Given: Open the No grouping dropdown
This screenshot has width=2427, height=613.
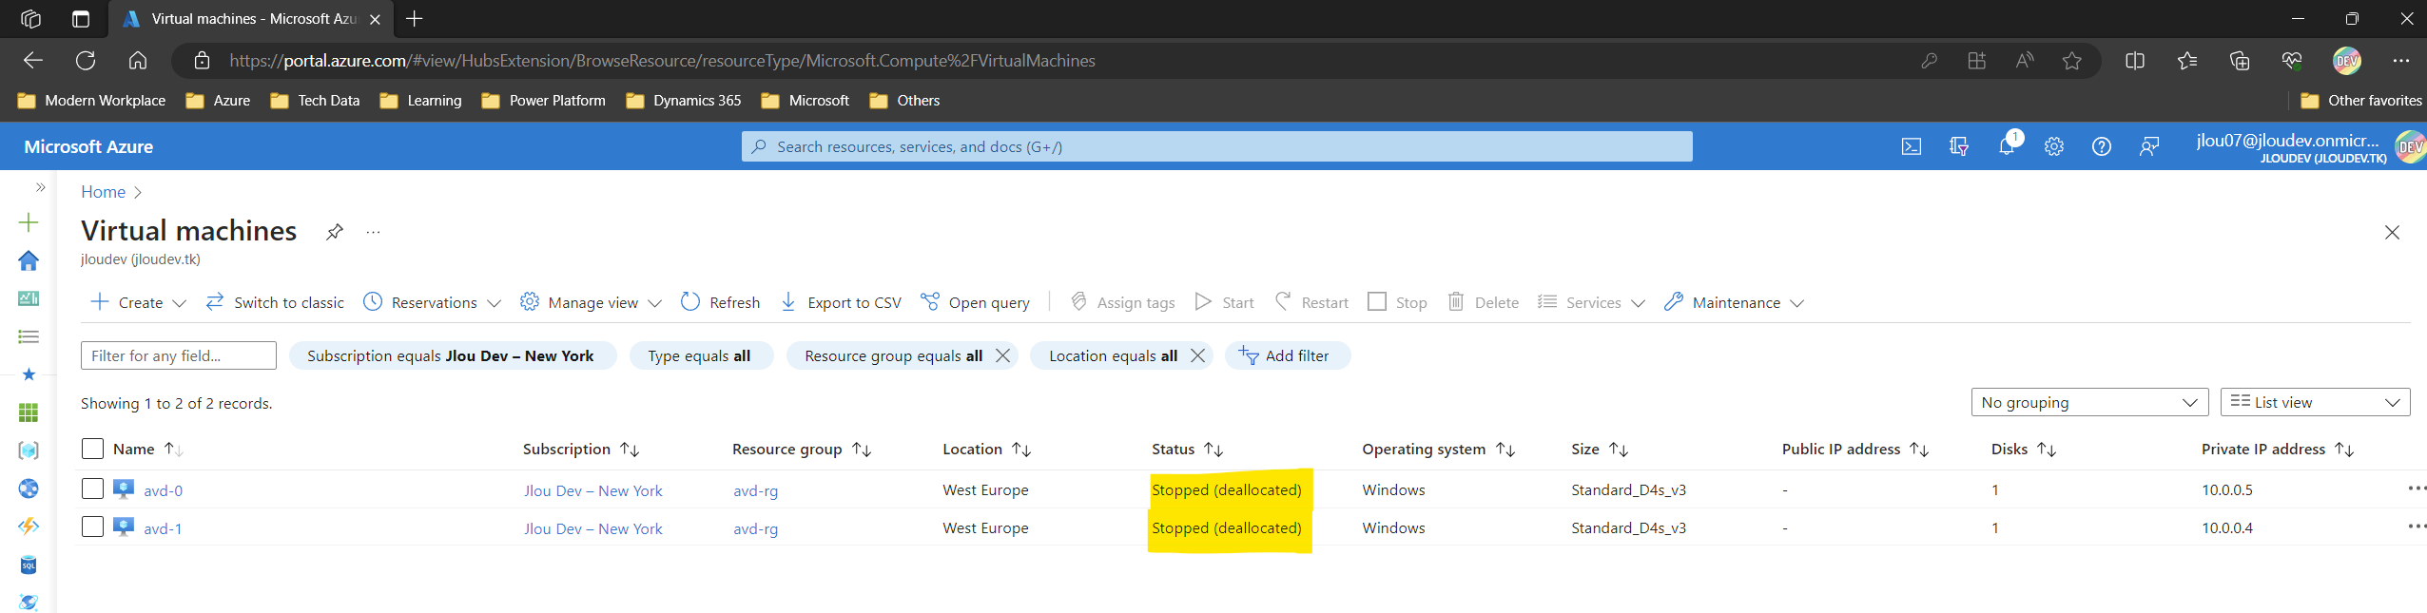Looking at the screenshot, I should [2089, 402].
